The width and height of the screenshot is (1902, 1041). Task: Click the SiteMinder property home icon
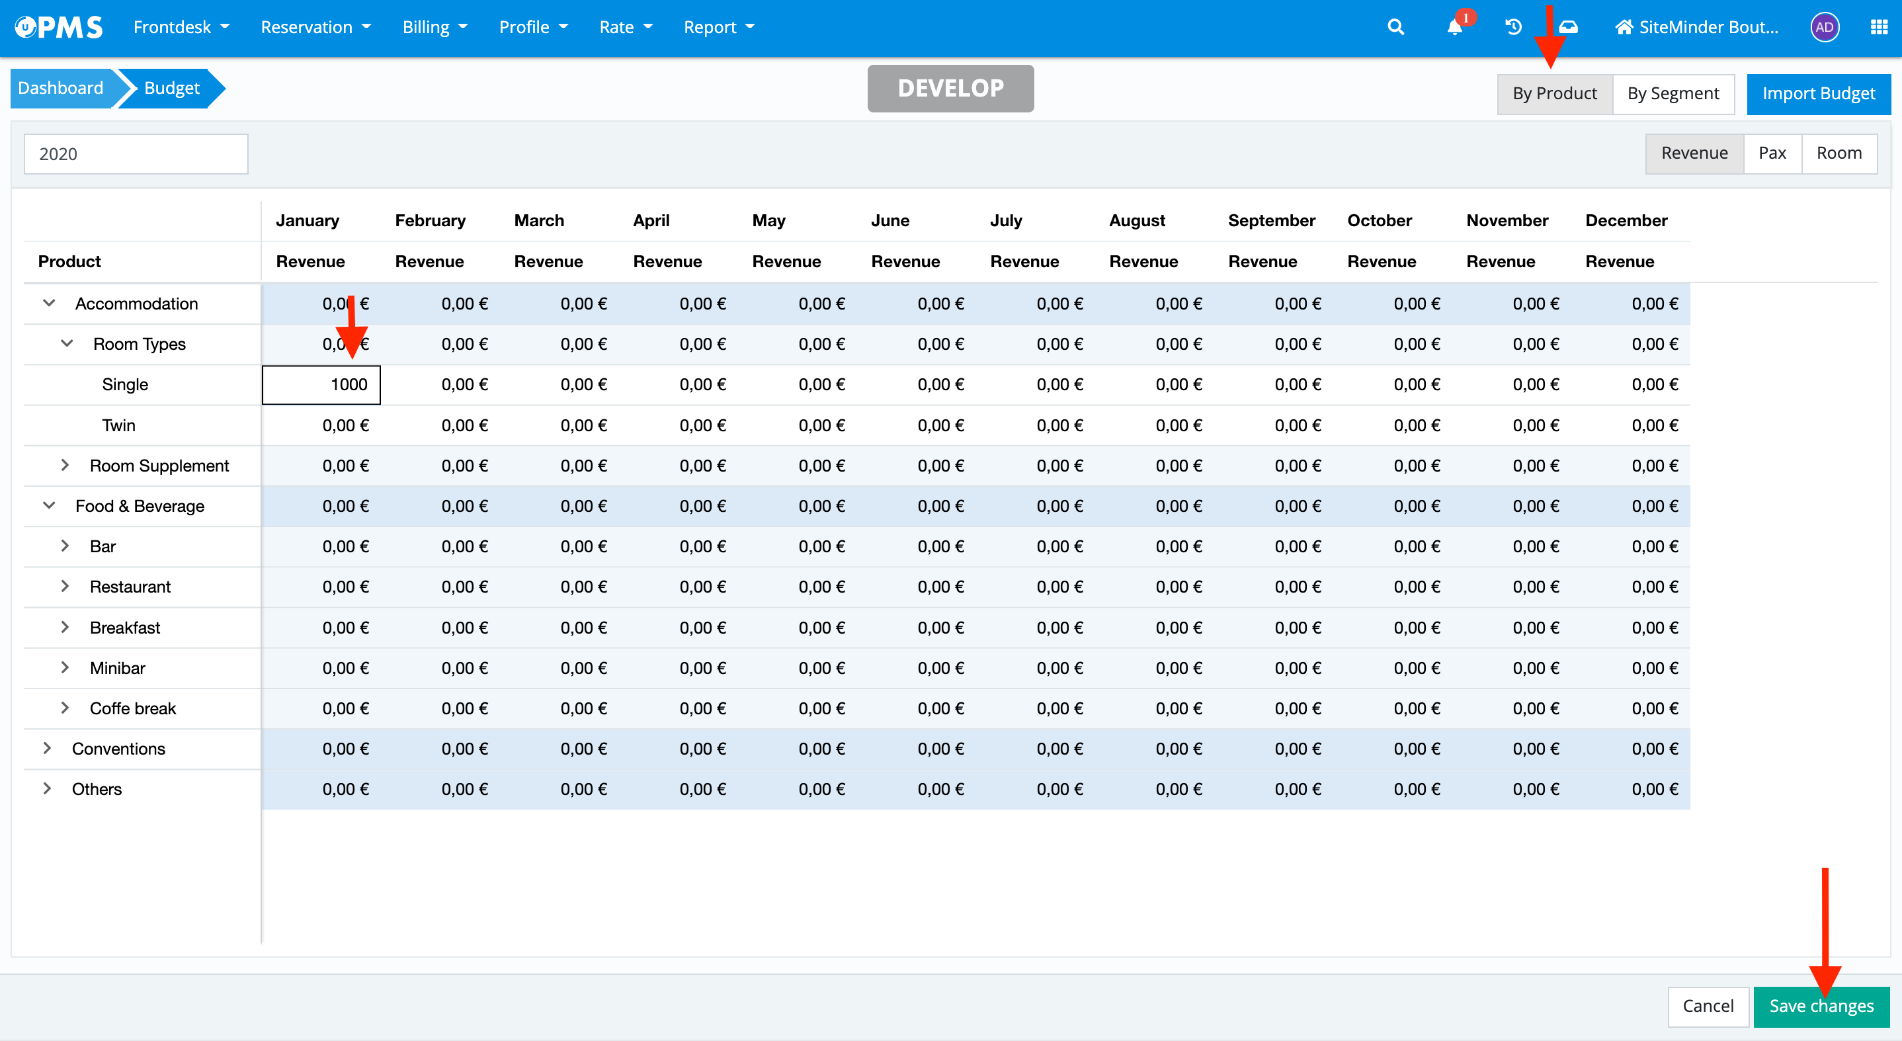click(x=1623, y=27)
